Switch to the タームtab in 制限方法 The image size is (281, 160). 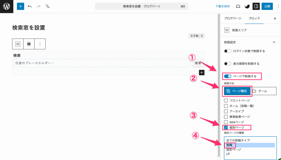[x=263, y=91]
